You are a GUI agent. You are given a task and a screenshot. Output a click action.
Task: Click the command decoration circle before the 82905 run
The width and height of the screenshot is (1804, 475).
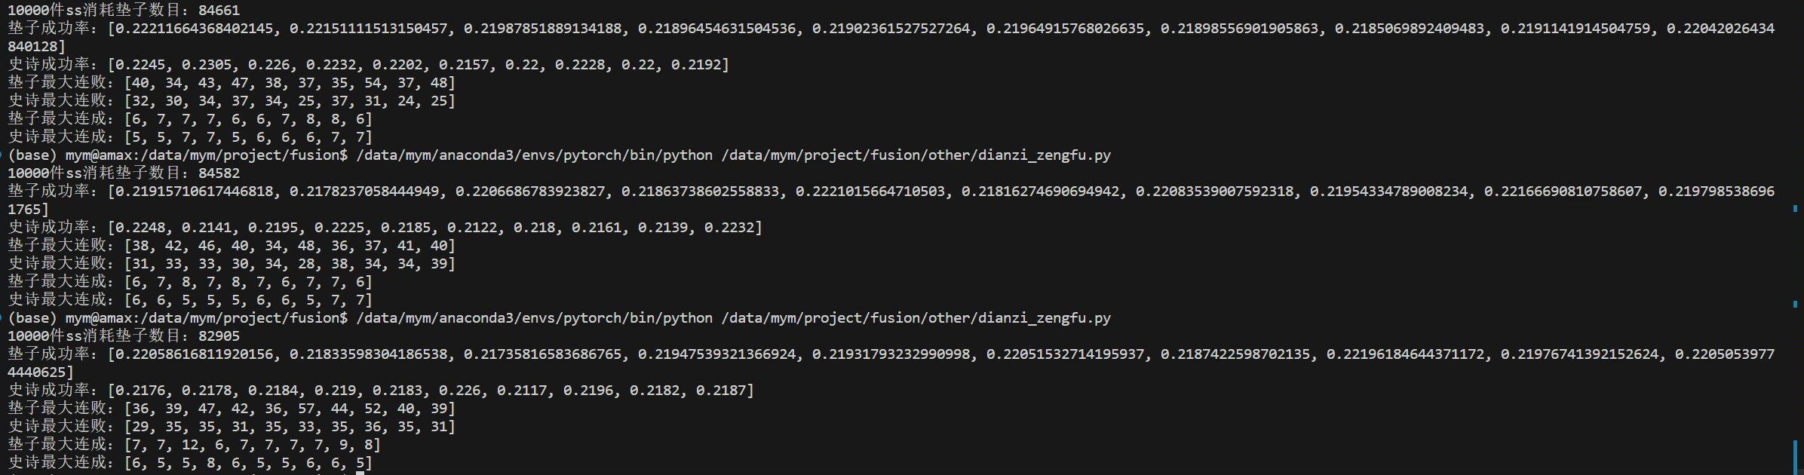coord(2,318)
